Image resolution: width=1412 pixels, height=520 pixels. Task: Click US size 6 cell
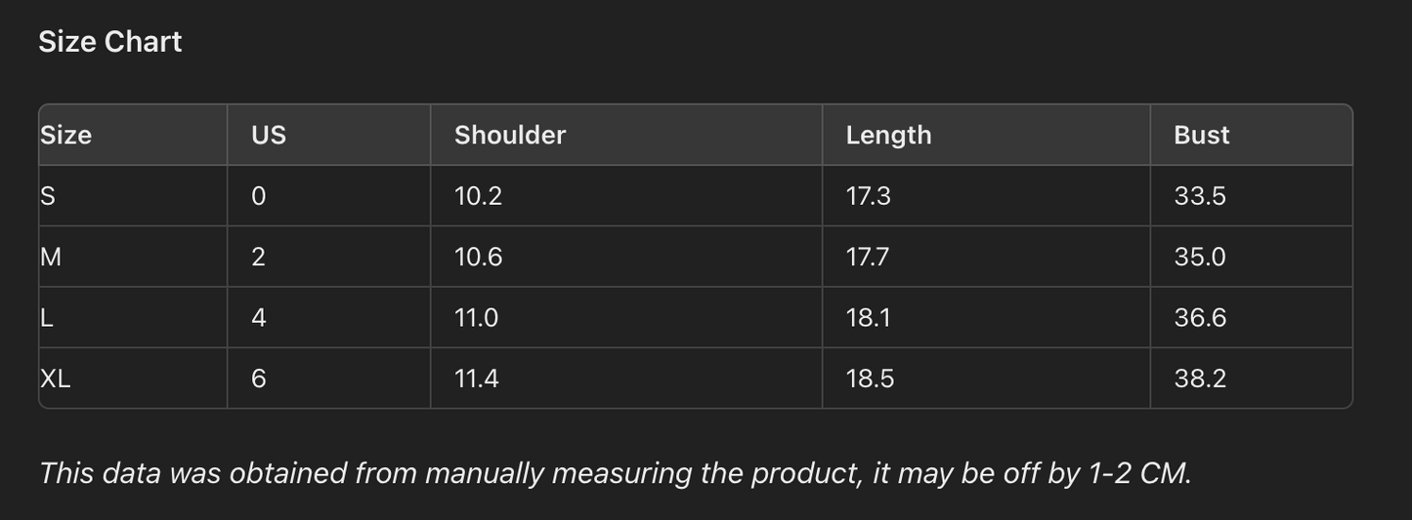tap(258, 378)
